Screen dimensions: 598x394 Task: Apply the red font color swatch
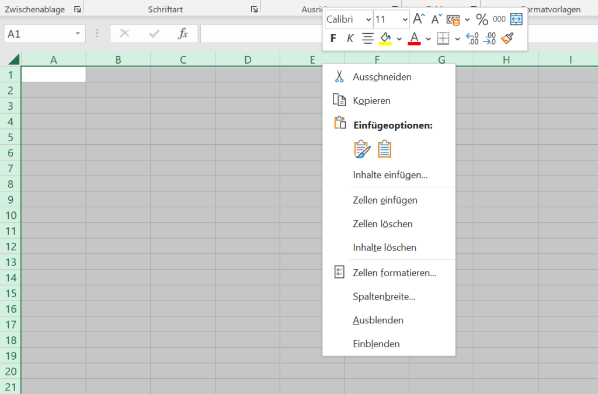414,39
